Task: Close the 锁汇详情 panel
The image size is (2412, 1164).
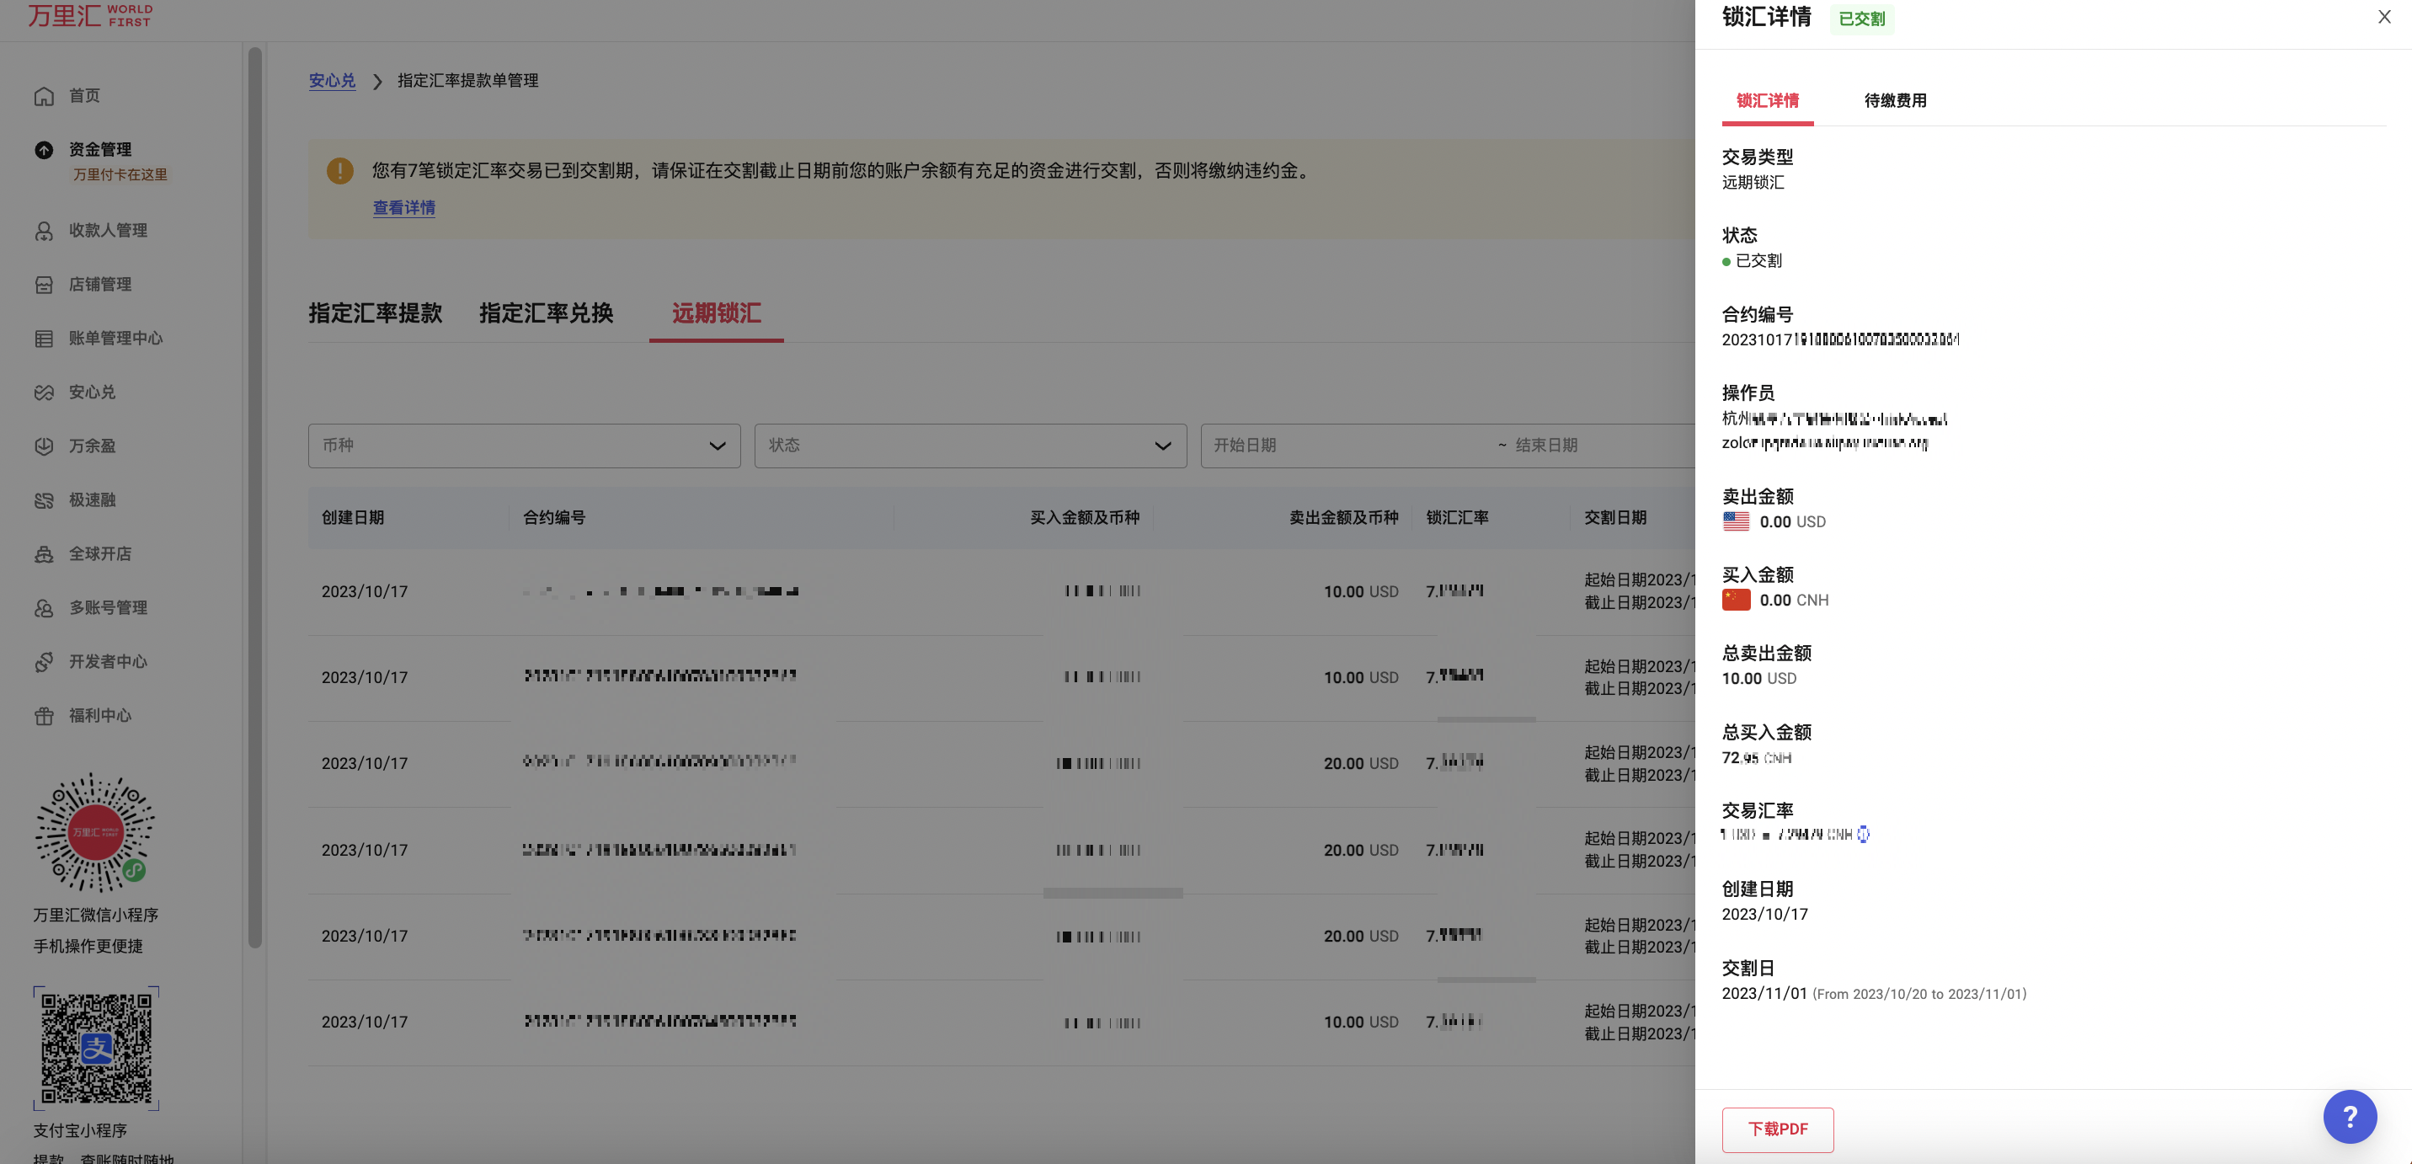Action: 2384,17
